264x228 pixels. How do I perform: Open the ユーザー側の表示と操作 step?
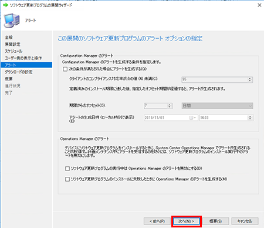tap(23, 58)
